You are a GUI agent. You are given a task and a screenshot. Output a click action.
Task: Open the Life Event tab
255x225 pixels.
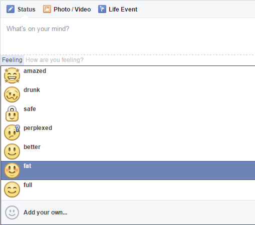(118, 9)
